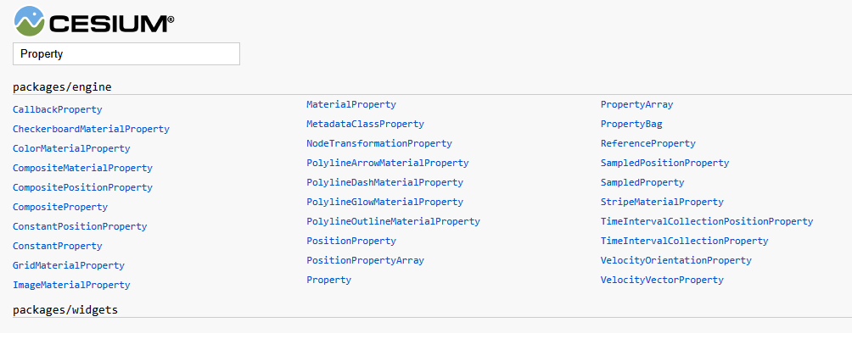The height and width of the screenshot is (339, 852).
Task: Click the VelocityVectorProperty link
Action: click(x=662, y=280)
